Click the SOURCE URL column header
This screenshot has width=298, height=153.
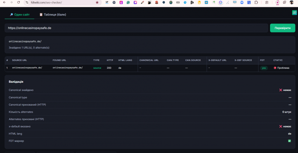[19, 60]
